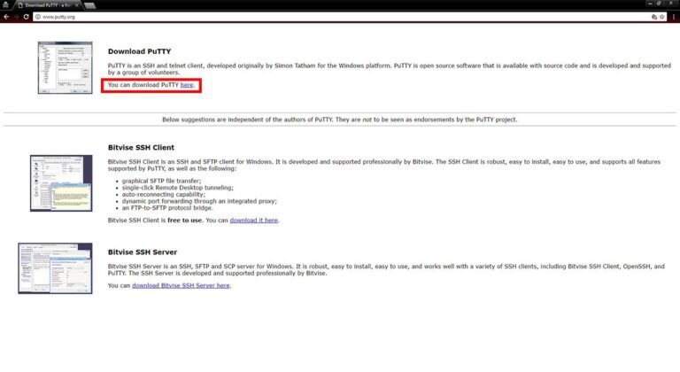Click the translate icon in address bar
Image resolution: width=680 pixels, height=372 pixels.
click(x=652, y=17)
